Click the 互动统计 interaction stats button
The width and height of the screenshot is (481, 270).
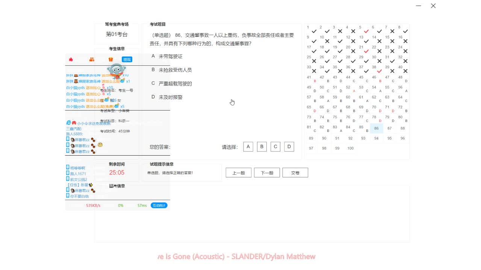(159, 205)
